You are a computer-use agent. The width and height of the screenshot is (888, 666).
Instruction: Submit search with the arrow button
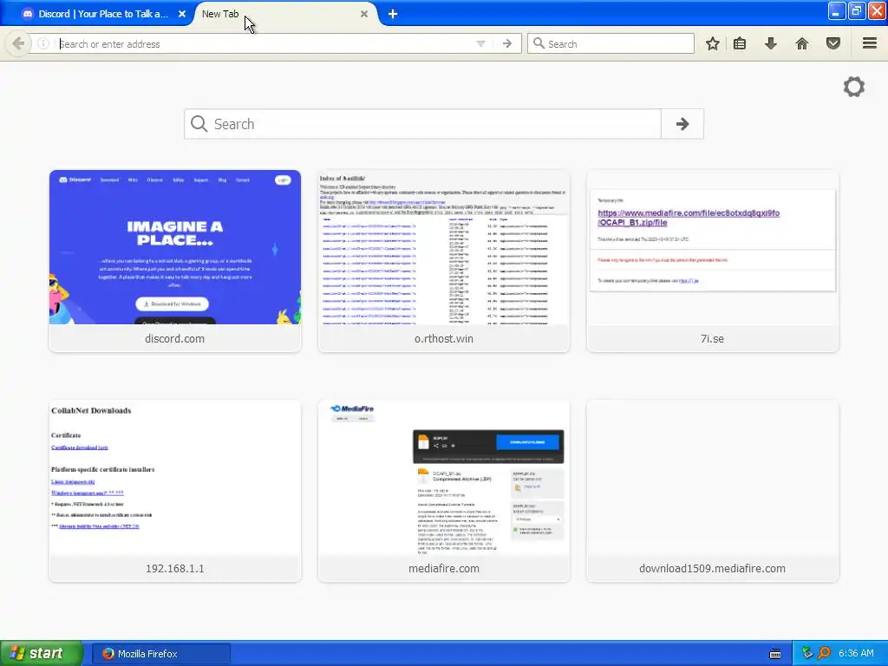682,124
